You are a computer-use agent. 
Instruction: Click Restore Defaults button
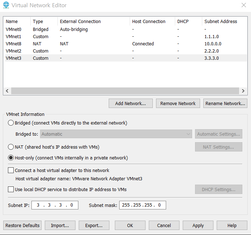click(22, 225)
